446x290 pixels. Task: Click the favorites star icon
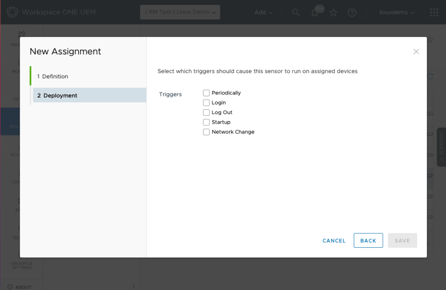tap(334, 13)
